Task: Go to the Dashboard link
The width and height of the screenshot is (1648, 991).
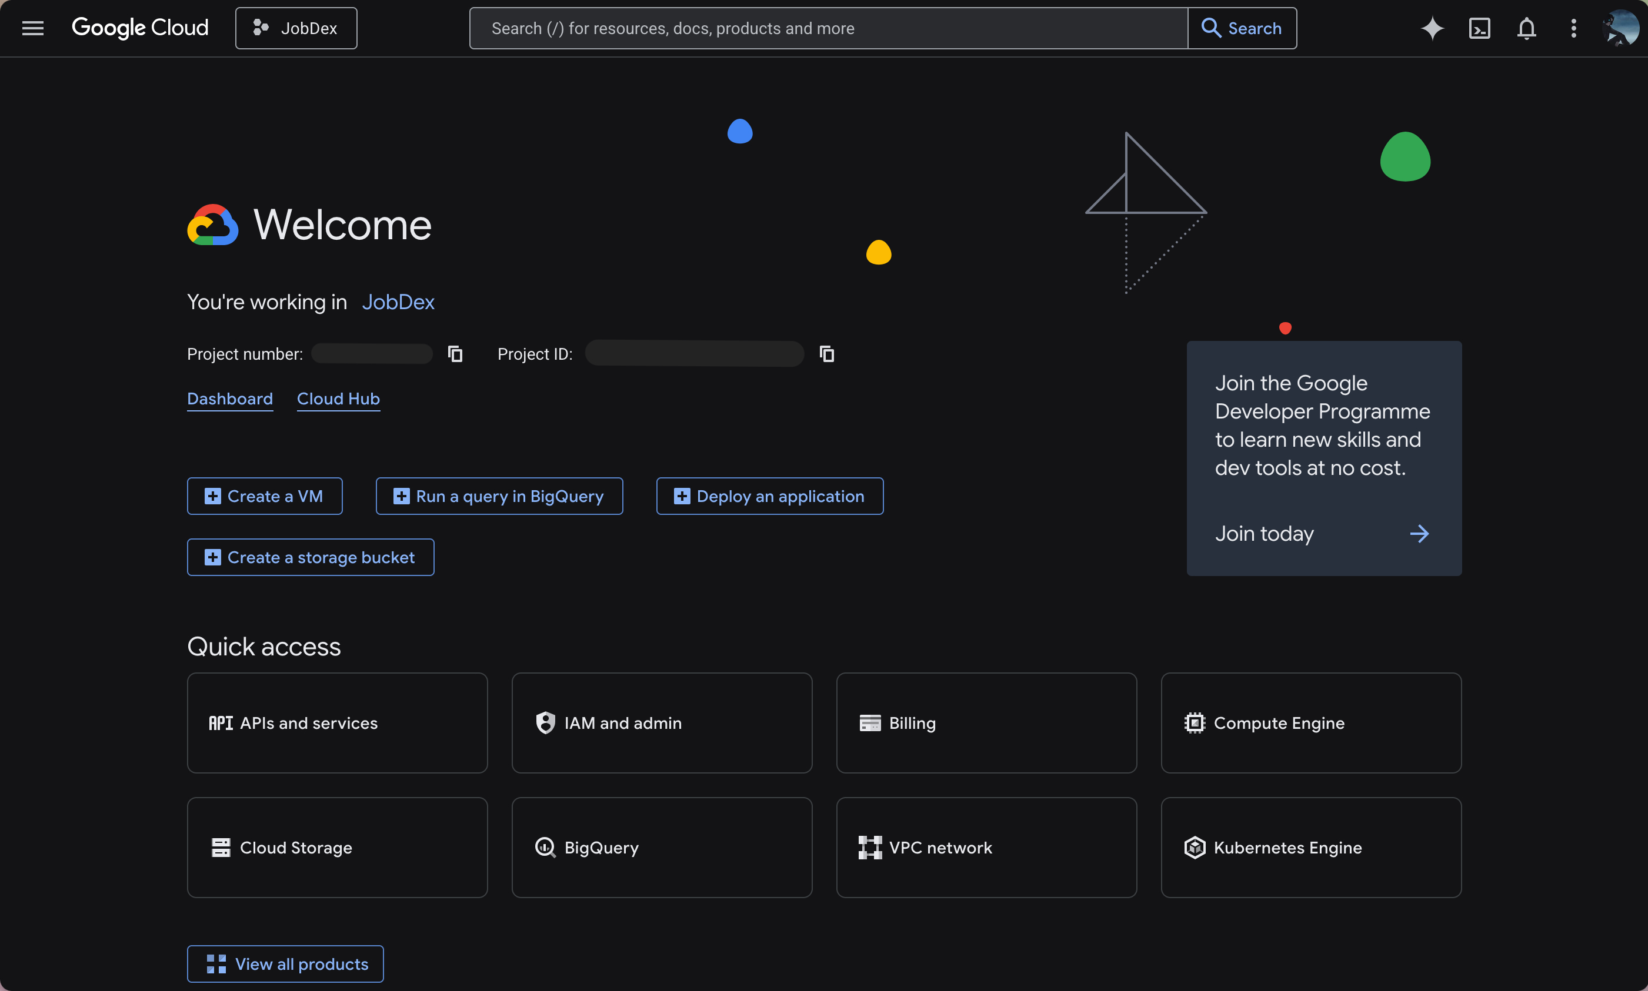Action: pos(230,399)
